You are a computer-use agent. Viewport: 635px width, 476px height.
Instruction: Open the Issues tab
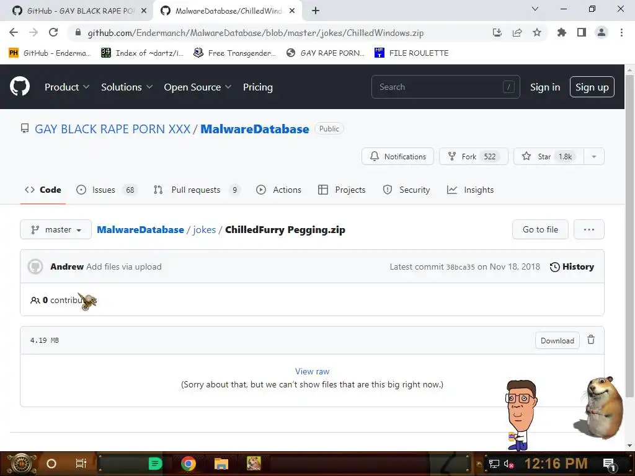click(x=107, y=190)
